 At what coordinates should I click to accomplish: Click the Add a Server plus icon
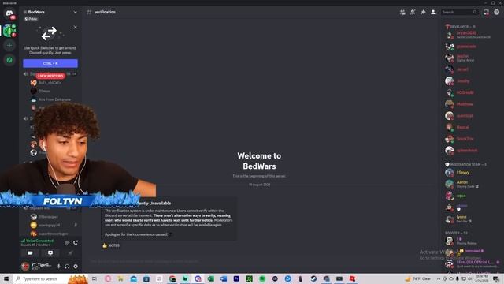coord(9,46)
